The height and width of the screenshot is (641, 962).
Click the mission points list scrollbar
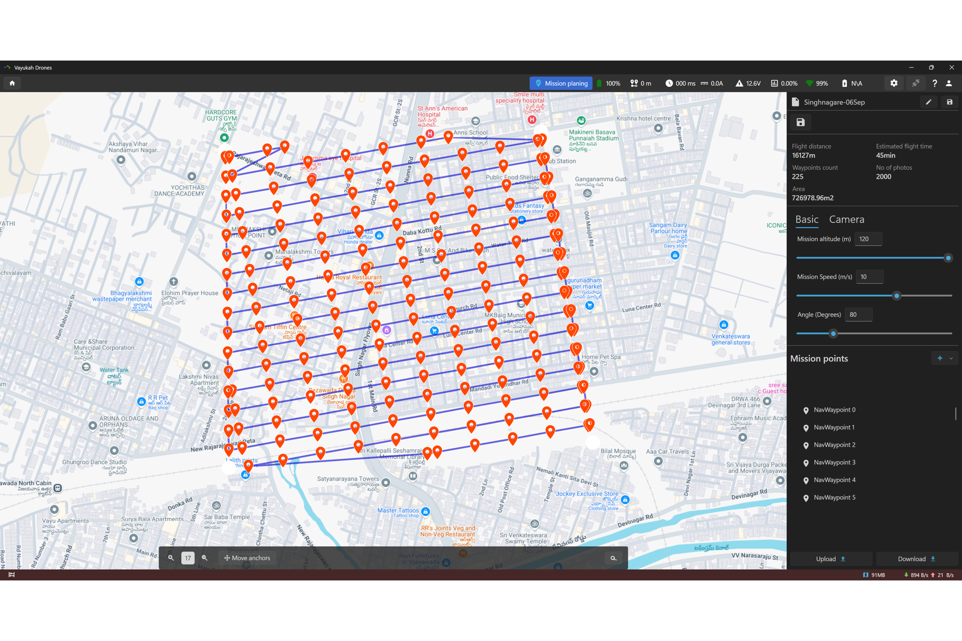coord(956,413)
